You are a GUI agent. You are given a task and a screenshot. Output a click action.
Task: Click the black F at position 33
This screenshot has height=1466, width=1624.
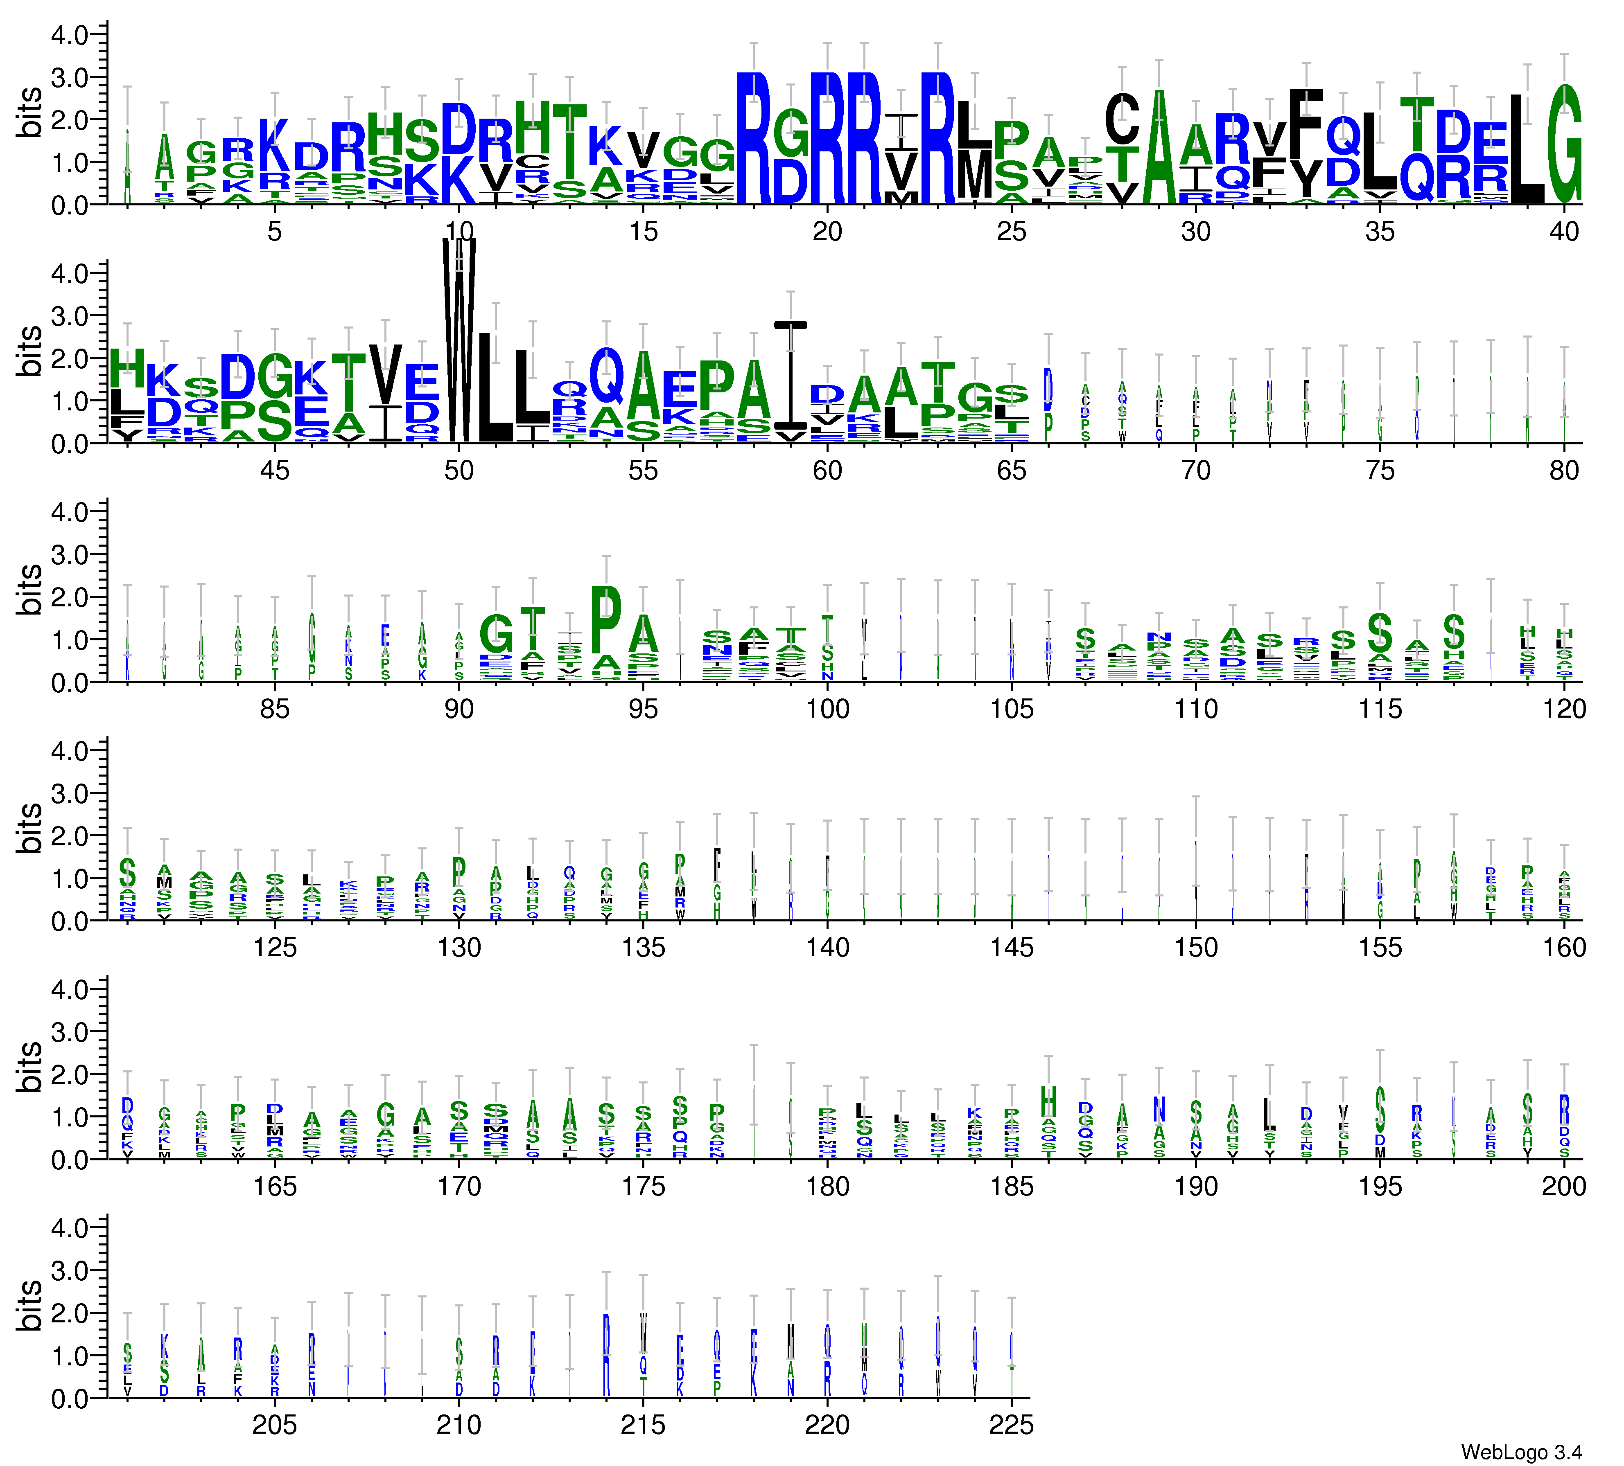(x=1306, y=123)
